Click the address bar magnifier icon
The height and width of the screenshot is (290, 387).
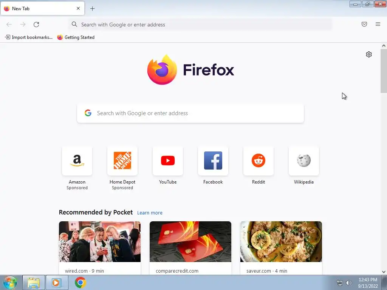click(74, 24)
